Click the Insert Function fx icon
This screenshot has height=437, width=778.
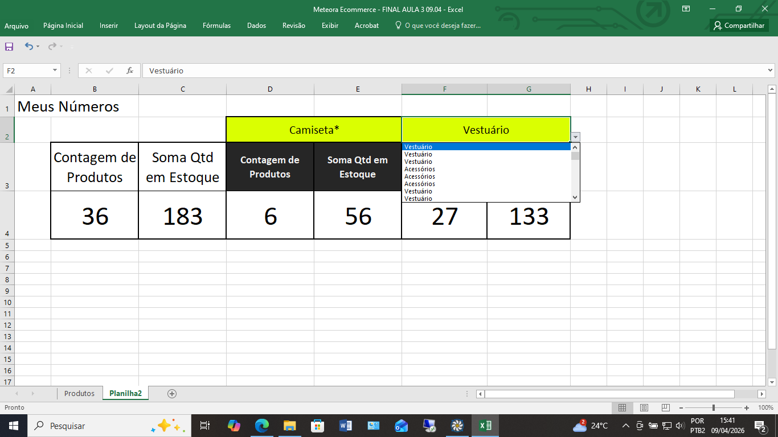[130, 71]
